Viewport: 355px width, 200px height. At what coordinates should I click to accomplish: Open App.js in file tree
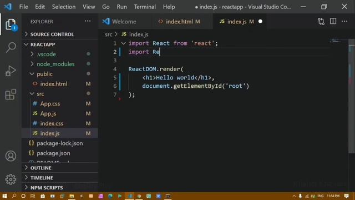[x=60, y=113]
